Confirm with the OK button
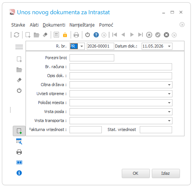The height and width of the screenshot is (186, 192). coord(136,173)
